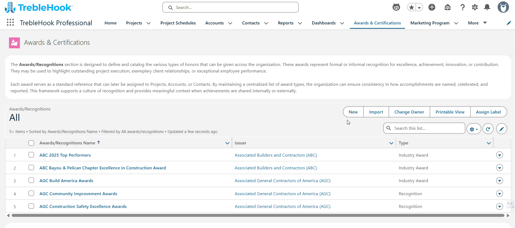Expand the Accounts nav dropdown chevron
Screen dimensions: 515x228
pos(230,23)
